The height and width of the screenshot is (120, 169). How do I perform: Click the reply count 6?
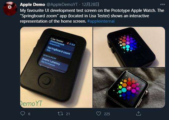(x=29, y=114)
